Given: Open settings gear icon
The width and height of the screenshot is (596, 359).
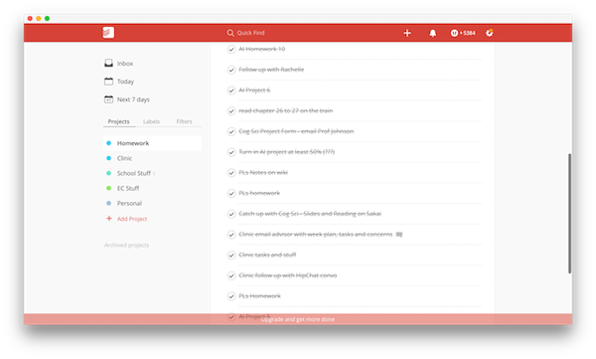Looking at the screenshot, I should 489,33.
